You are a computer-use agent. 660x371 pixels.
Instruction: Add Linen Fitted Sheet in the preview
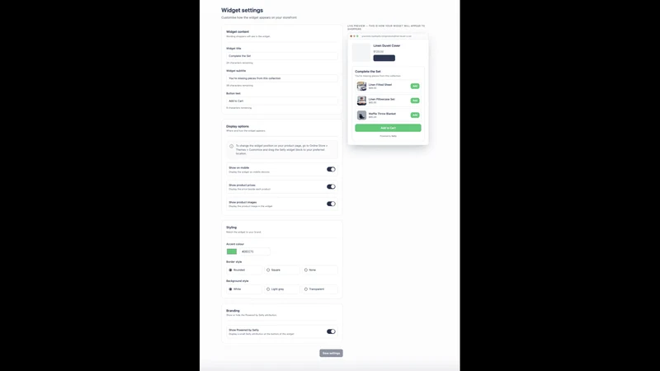coord(415,86)
